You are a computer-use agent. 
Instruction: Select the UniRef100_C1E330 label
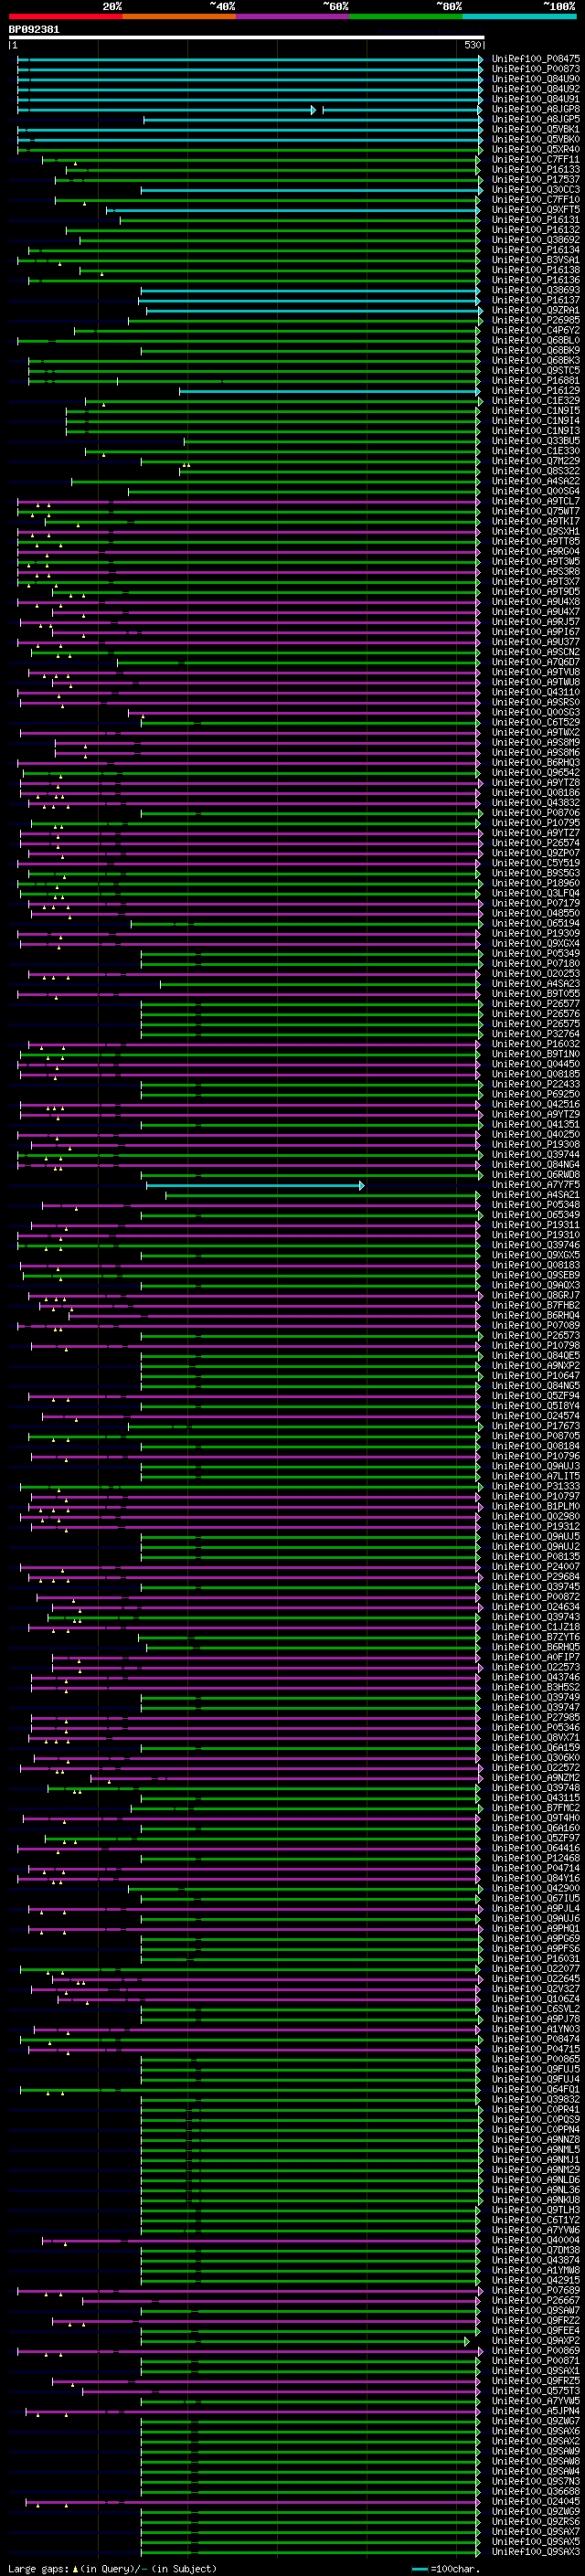tap(536, 451)
